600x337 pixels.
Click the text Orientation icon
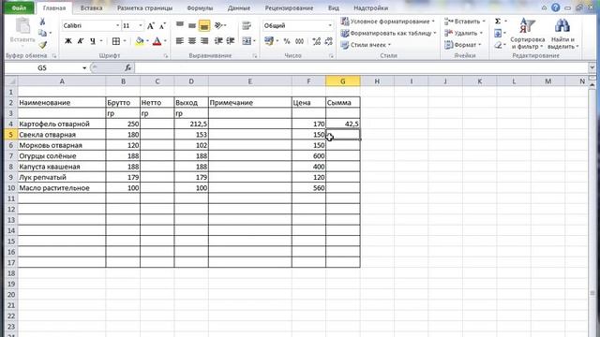pos(218,25)
